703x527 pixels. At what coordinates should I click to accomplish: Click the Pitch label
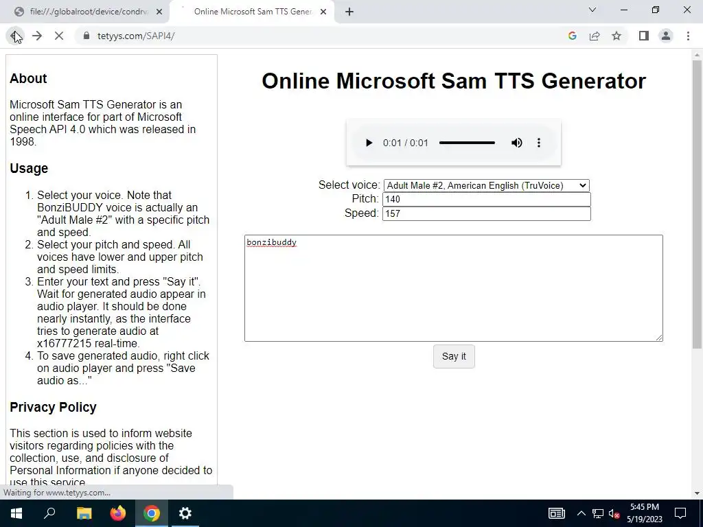[x=365, y=199]
